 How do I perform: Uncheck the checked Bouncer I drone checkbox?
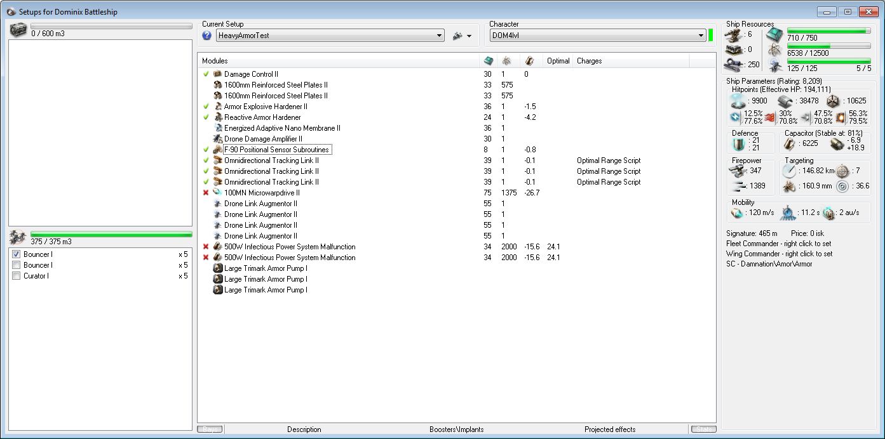17,254
